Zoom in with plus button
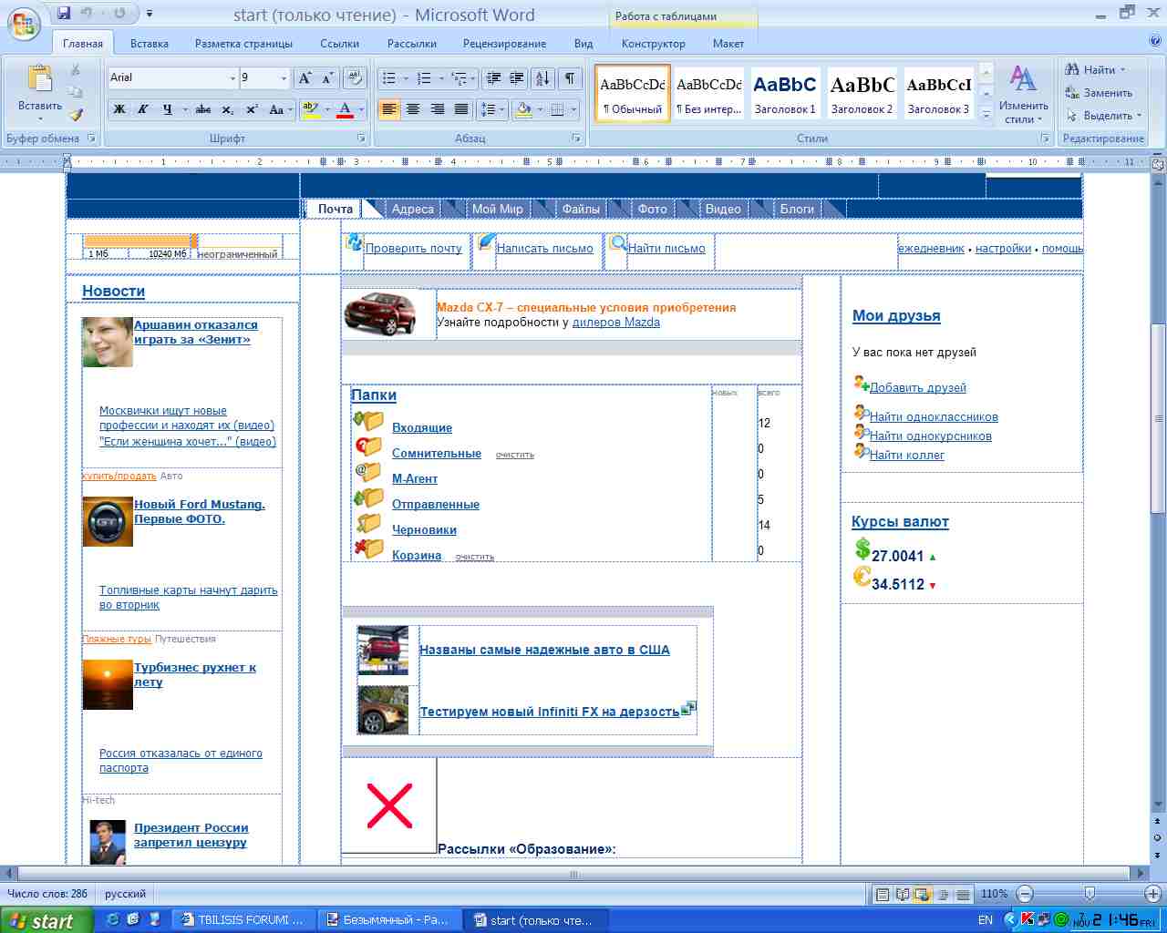This screenshot has width=1167, height=933. [x=1153, y=894]
